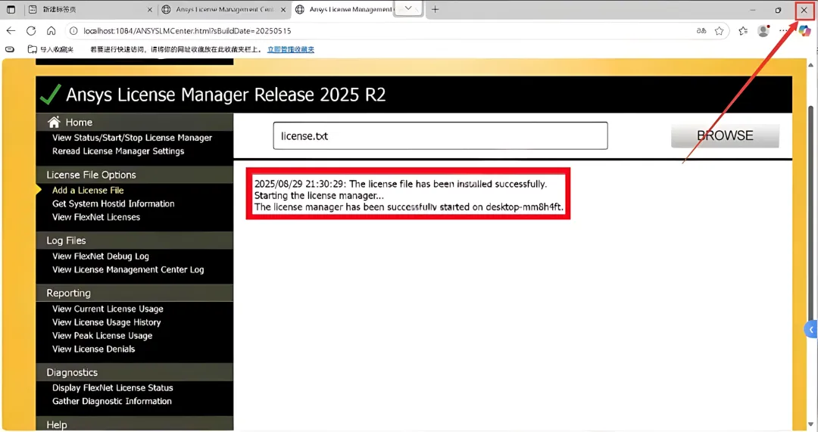The height and width of the screenshot is (432, 818).
Task: Open View License Usage History
Action: pos(107,322)
